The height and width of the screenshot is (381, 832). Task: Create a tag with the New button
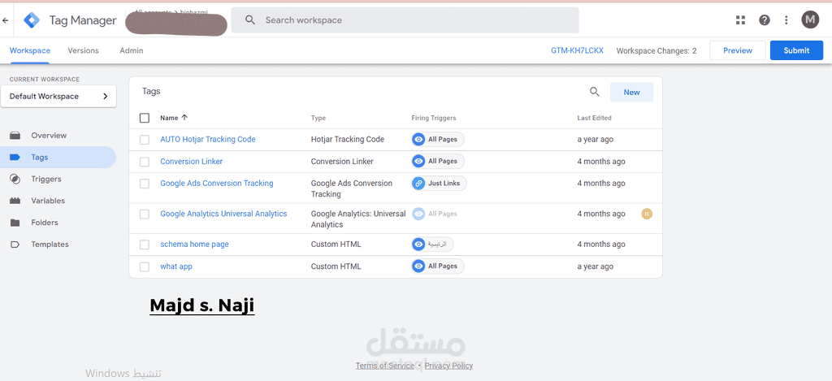631,92
